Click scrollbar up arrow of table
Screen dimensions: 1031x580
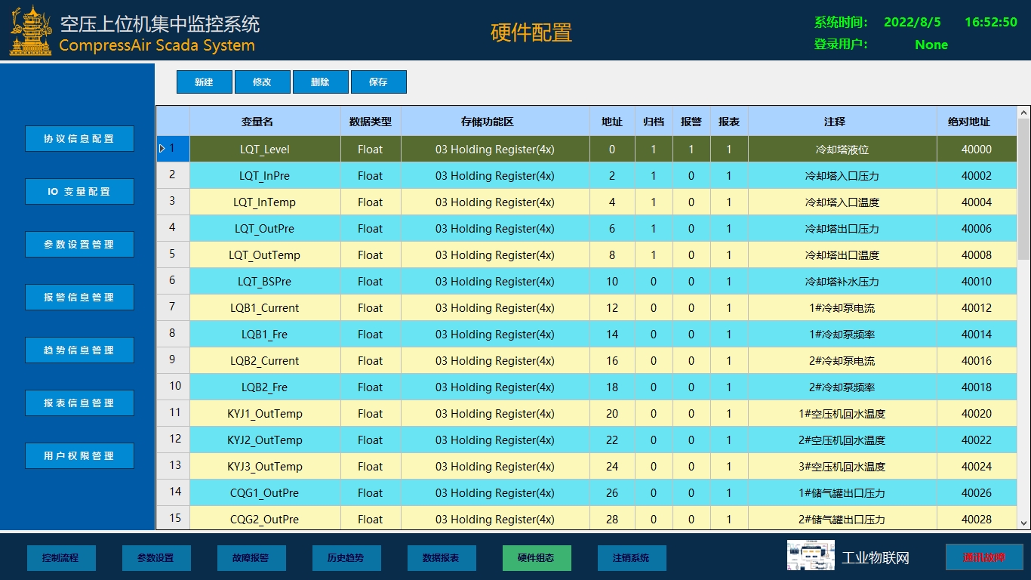pos(1023,112)
